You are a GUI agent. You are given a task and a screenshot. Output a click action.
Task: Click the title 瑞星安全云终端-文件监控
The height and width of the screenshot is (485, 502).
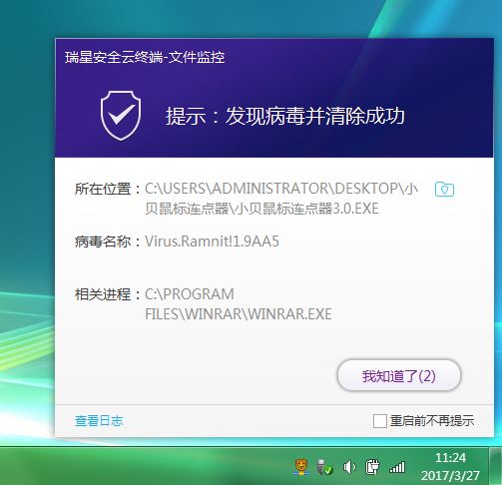[145, 57]
